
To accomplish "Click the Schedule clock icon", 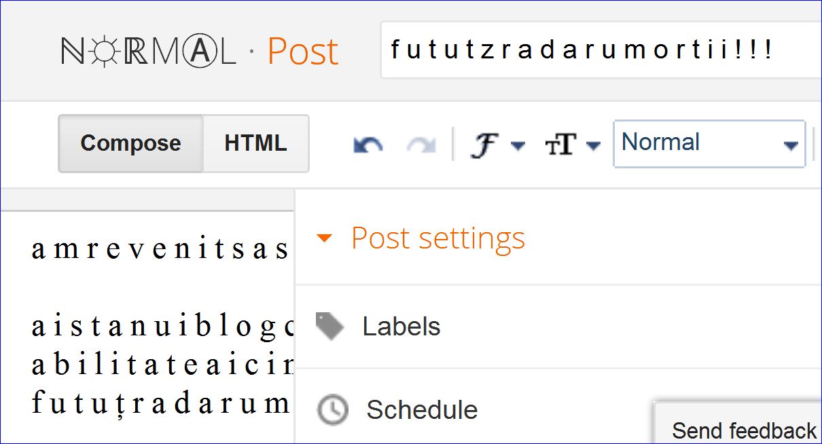I will pyautogui.click(x=333, y=410).
